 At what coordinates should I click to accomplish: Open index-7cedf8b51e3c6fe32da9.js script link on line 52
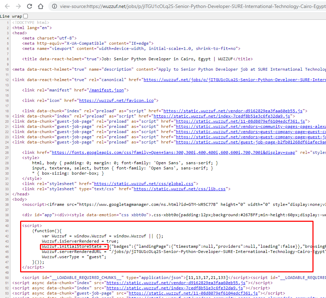[x=175, y=288]
